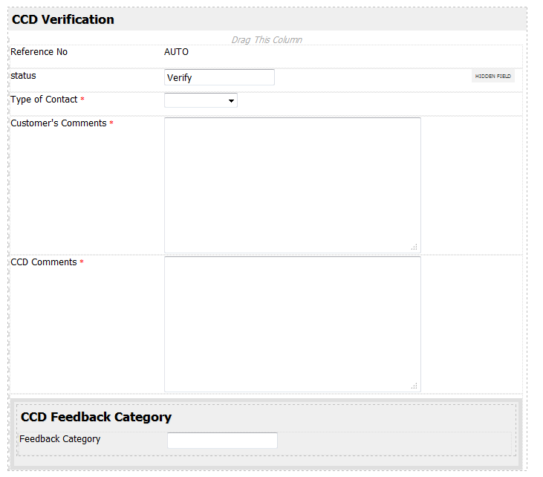Click the CCD Comments label
This screenshot has width=543, height=477.
pos(43,262)
